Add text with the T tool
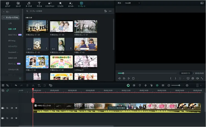Screen dimensions: 206x127 [x=39, y=85]
